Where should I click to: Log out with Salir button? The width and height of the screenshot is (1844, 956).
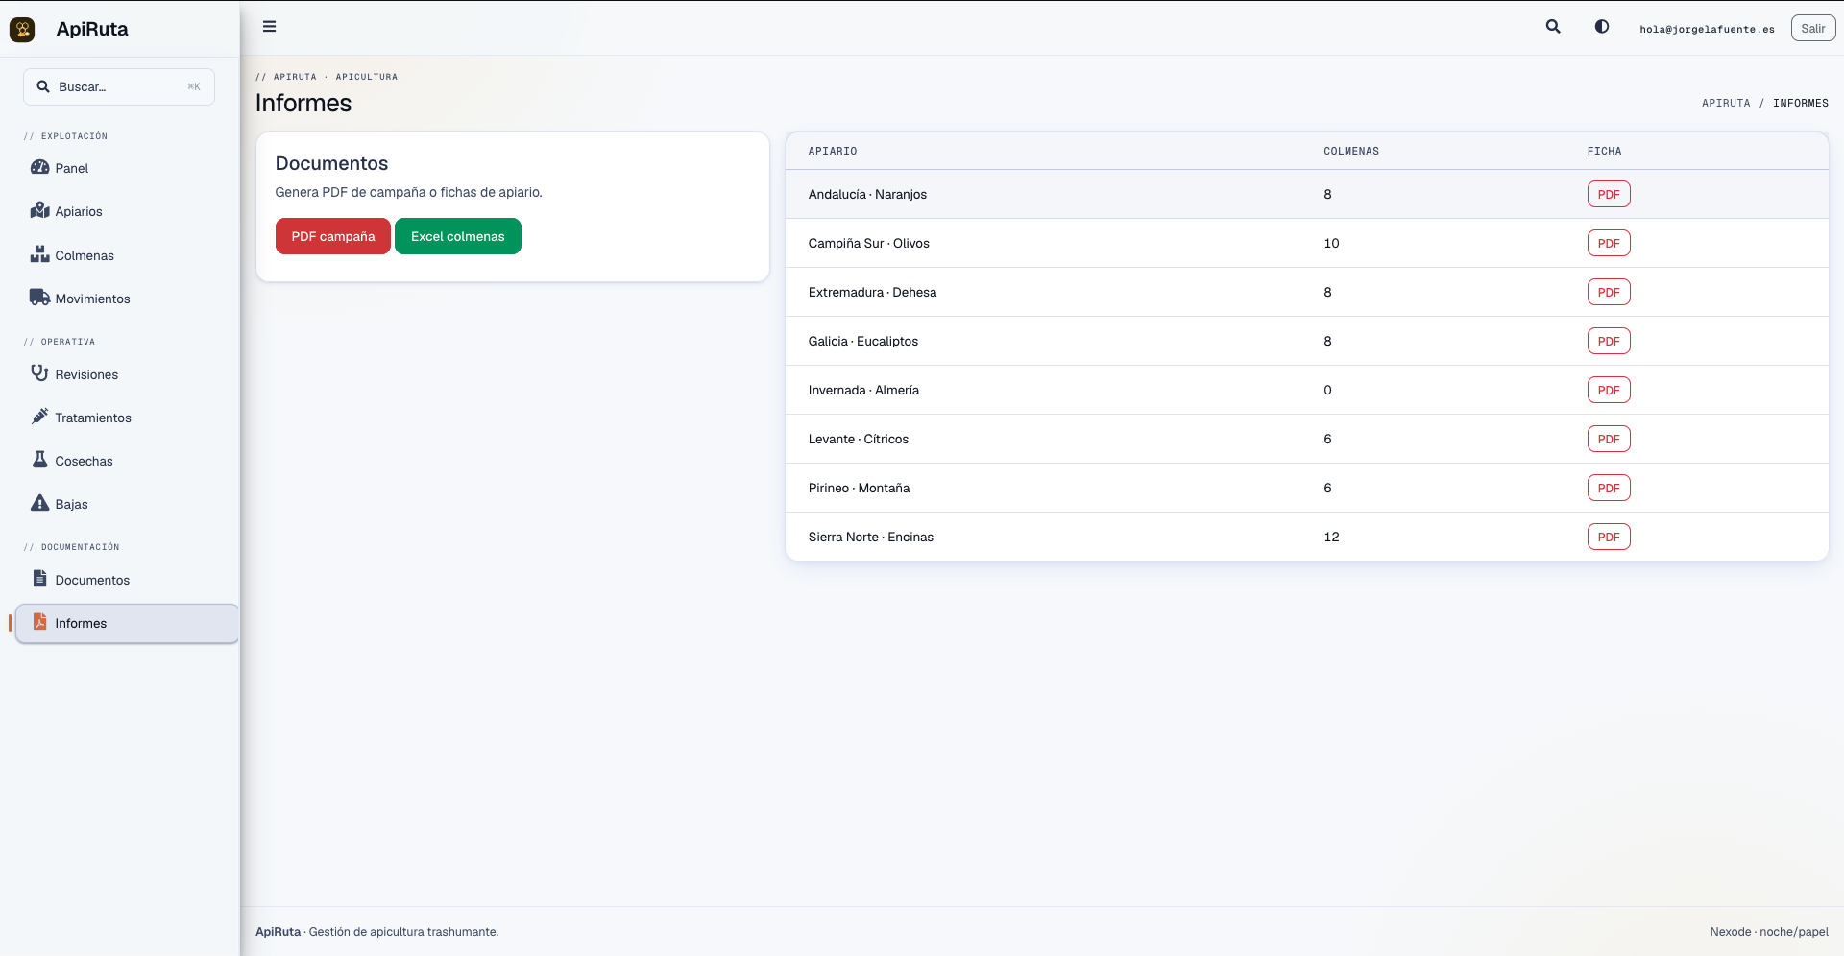tap(1813, 28)
